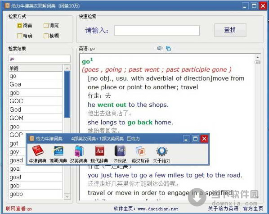Maximize the 给力牛津词典 toolbar window
The image size is (269, 214).
195,139
